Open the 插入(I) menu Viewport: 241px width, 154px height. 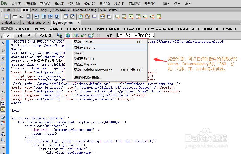pyautogui.click(x=59, y=3)
